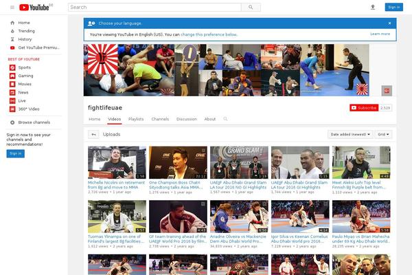Open the Playlists tab
This screenshot has height=275, width=412.
click(x=136, y=119)
